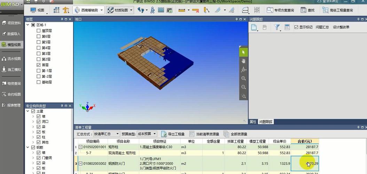The height and width of the screenshot is (174, 367).
Task: Click the zoom extents icon in viewport
Action: [243, 96]
